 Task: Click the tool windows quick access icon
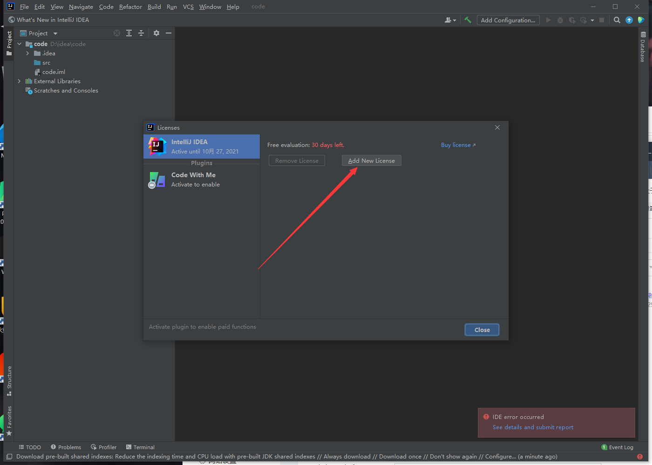pos(9,457)
